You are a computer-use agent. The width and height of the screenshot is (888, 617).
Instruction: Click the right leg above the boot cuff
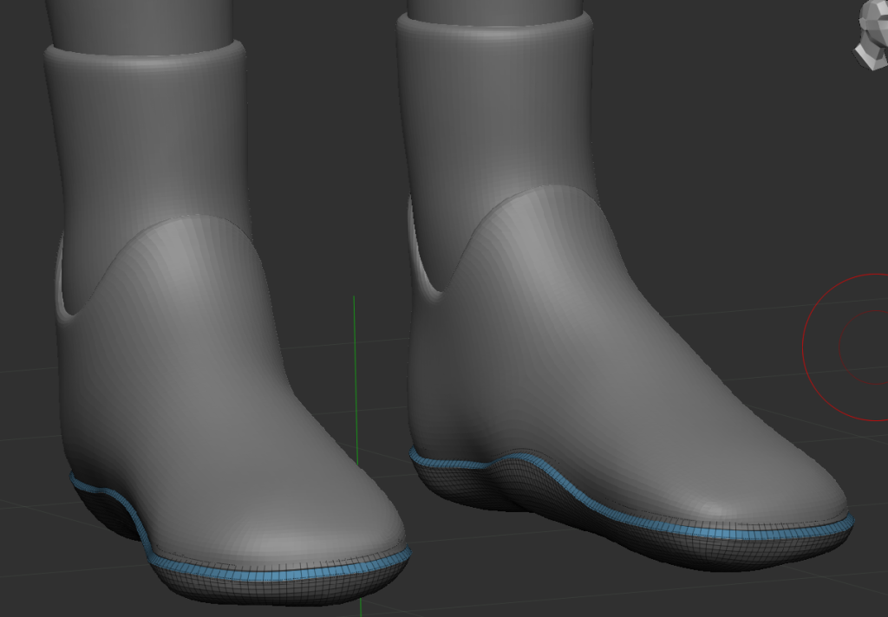point(494,7)
